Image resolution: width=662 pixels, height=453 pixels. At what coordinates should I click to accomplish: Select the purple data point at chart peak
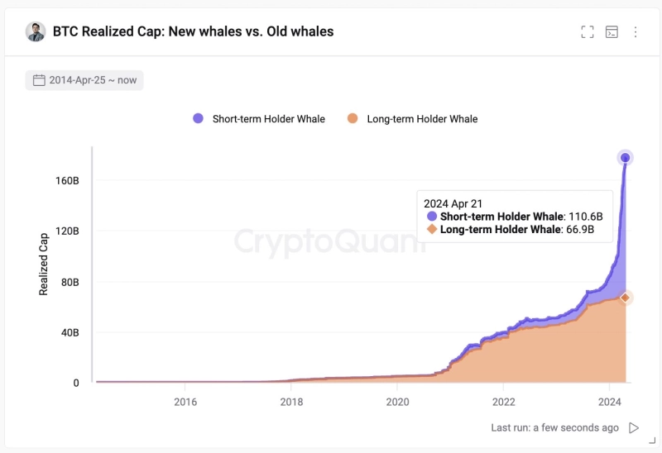click(x=626, y=158)
